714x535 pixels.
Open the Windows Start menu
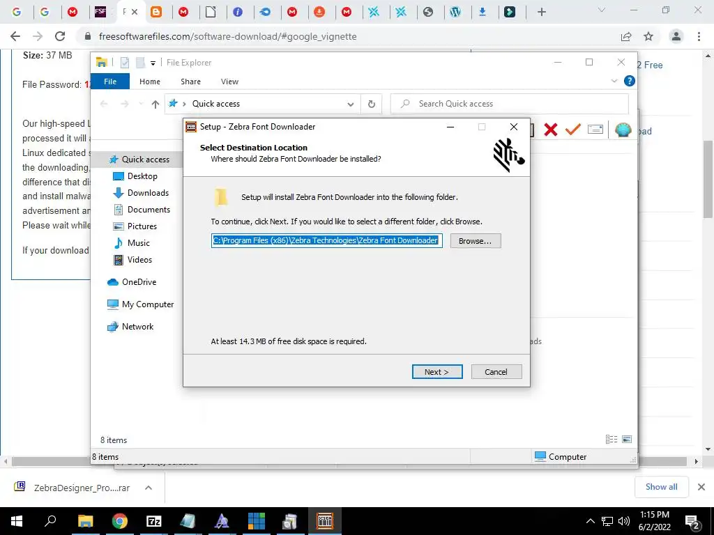click(x=17, y=521)
